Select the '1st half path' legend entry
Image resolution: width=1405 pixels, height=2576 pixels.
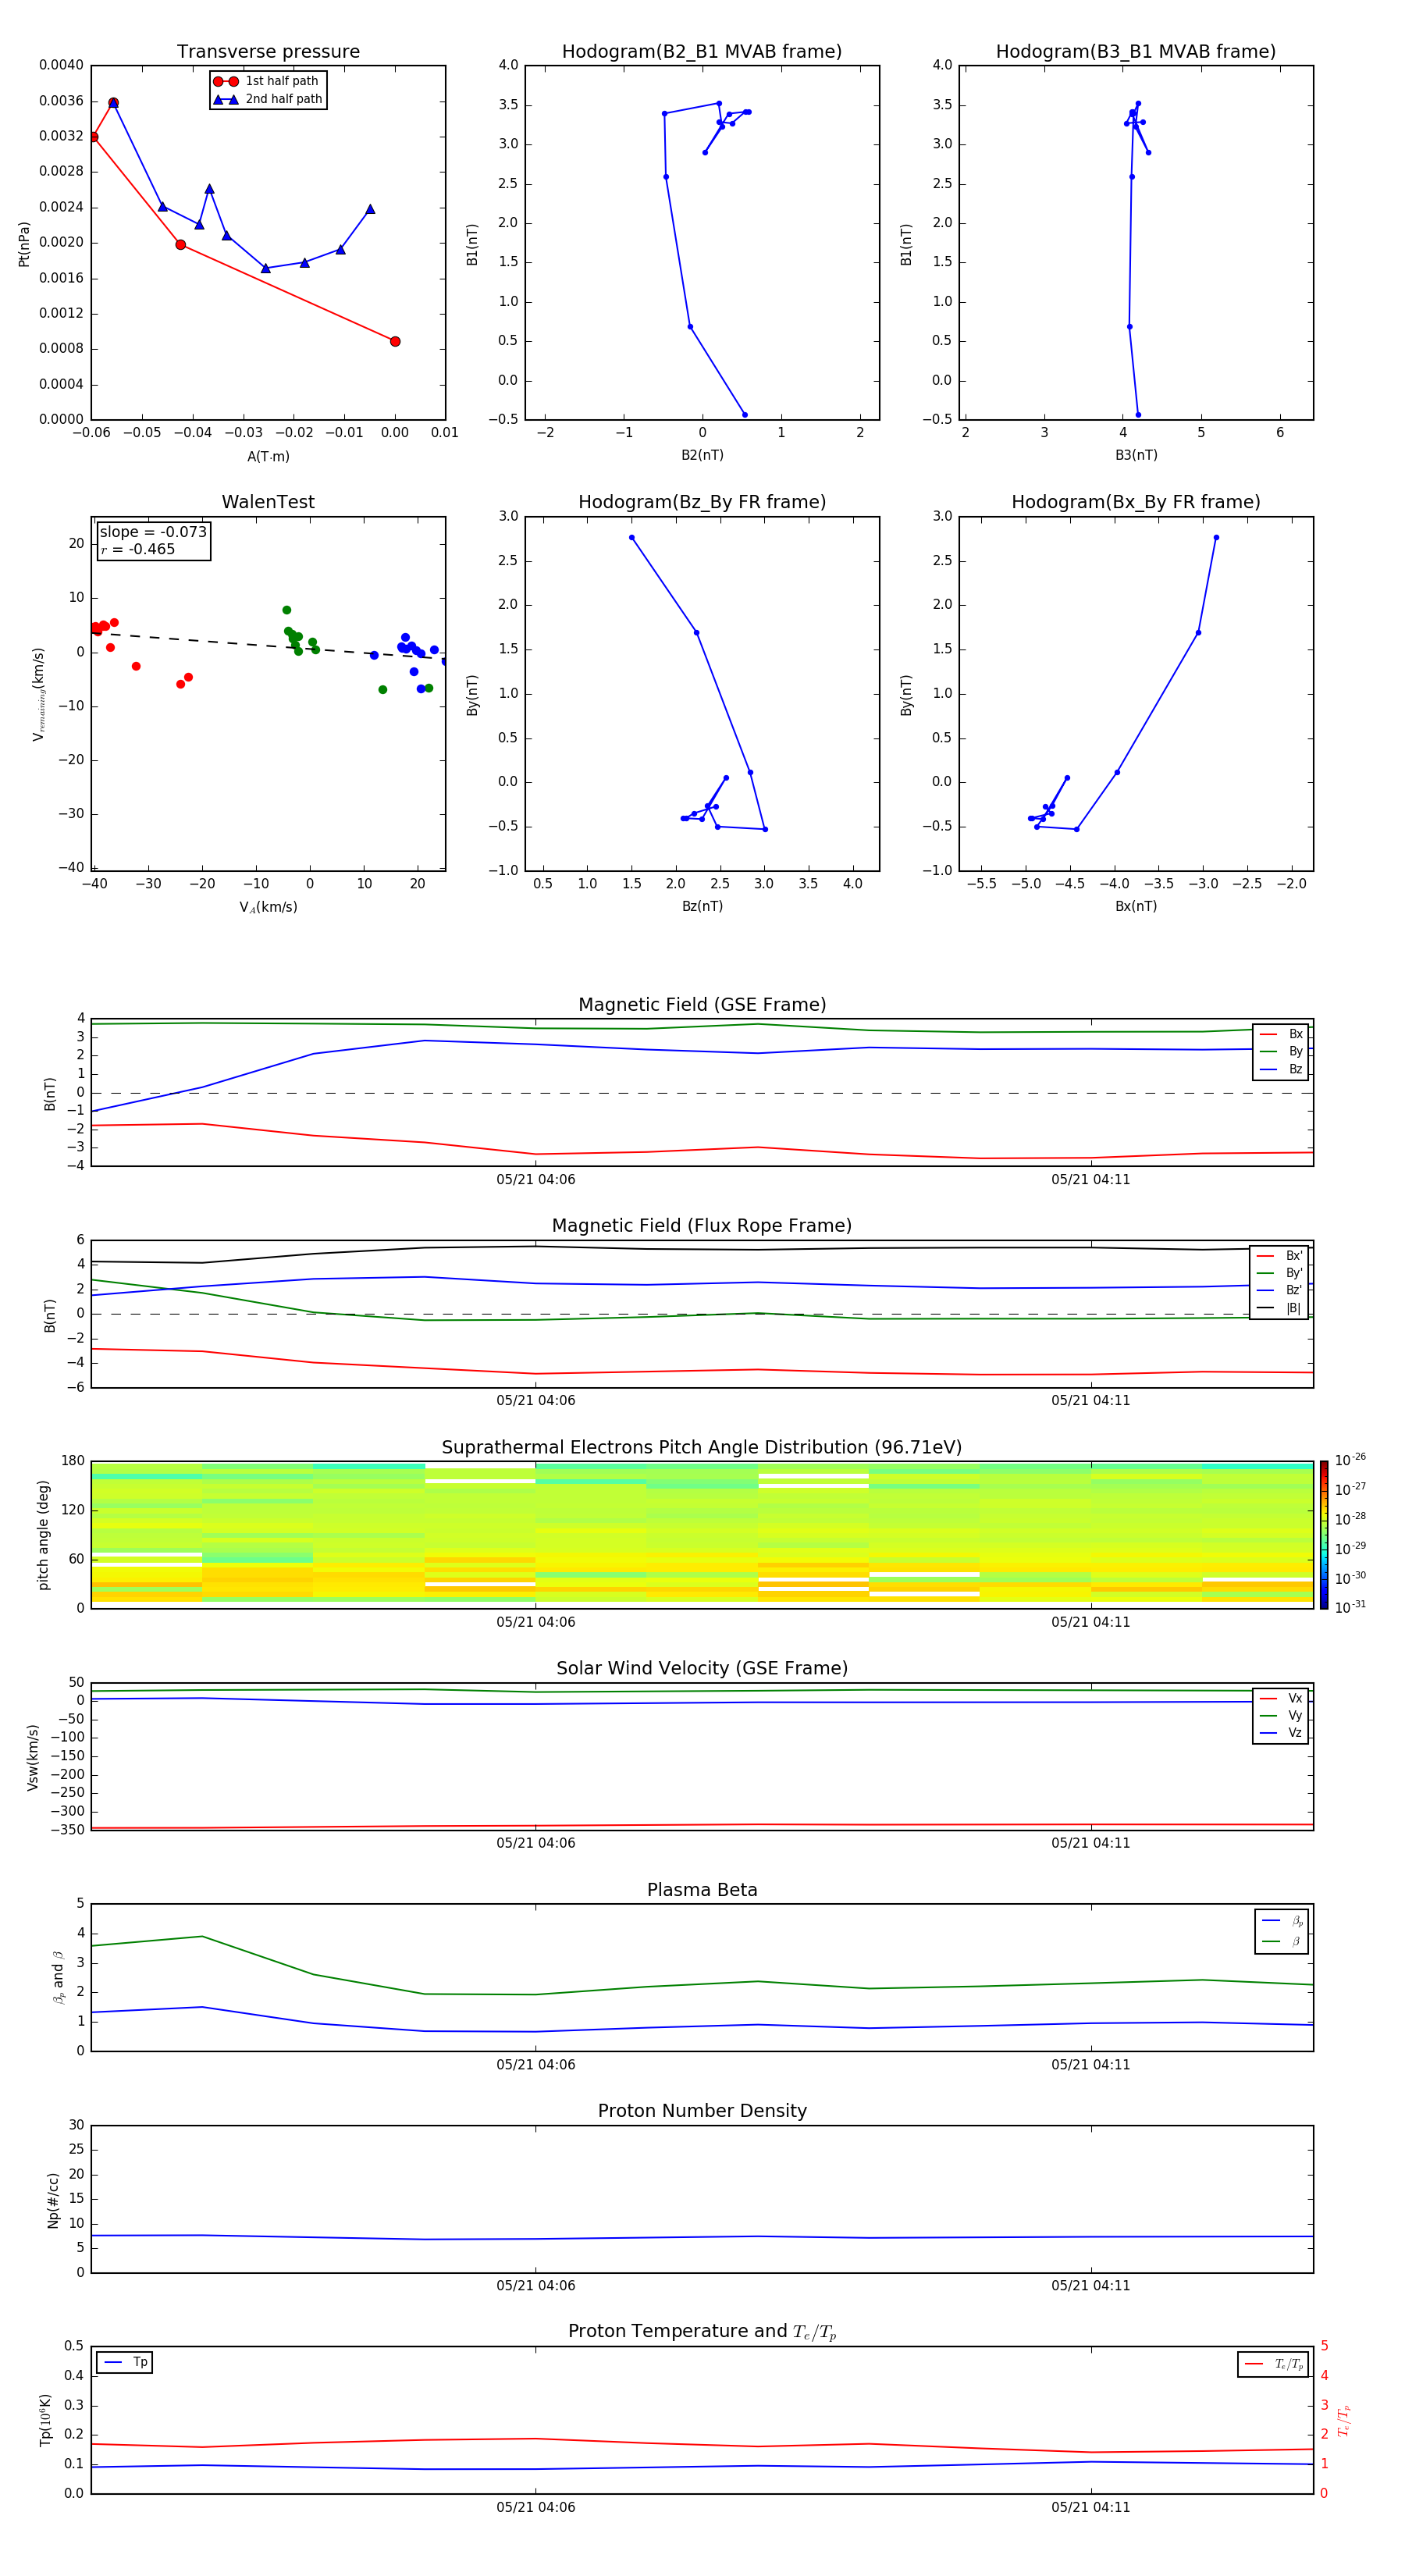(267, 81)
